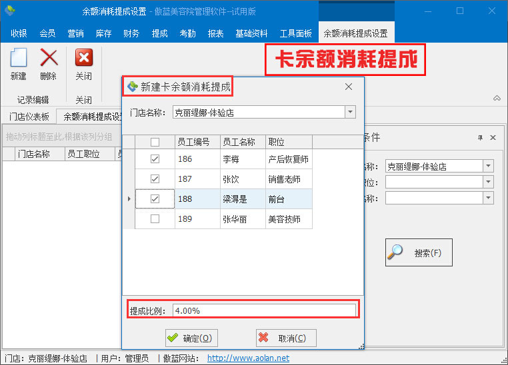The width and height of the screenshot is (508, 365).
Task: Expand the store name dropdown in search panel
Action: 488,166
